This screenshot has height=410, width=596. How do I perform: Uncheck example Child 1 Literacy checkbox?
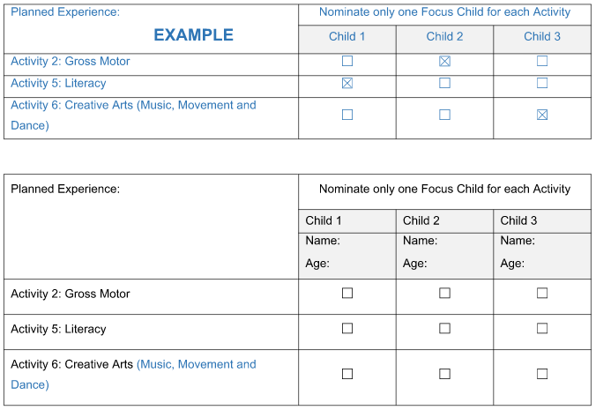347,83
